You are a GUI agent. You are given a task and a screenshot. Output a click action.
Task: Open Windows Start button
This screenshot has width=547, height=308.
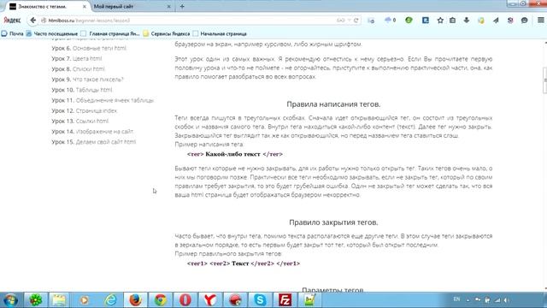10,300
